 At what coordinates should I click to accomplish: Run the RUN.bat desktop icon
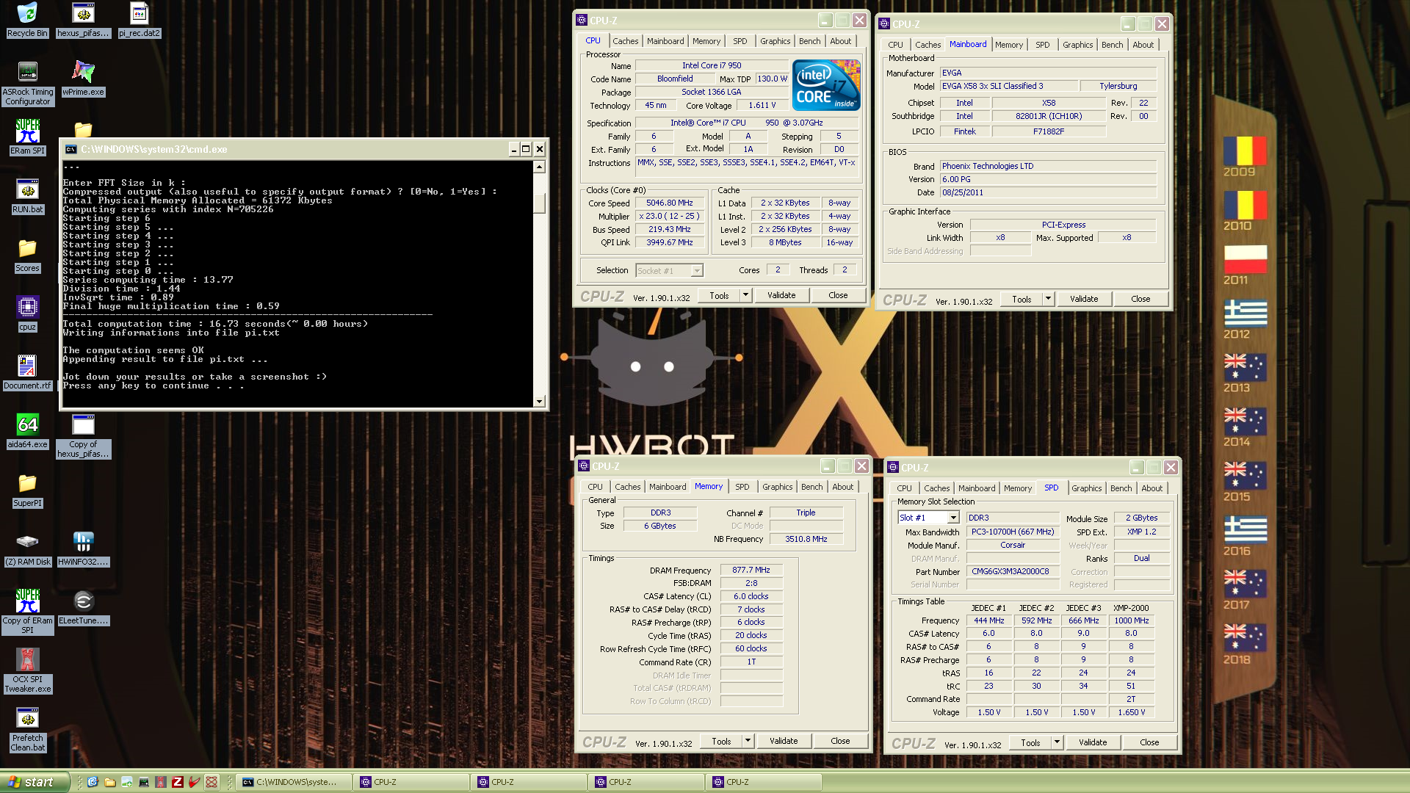[x=27, y=196]
